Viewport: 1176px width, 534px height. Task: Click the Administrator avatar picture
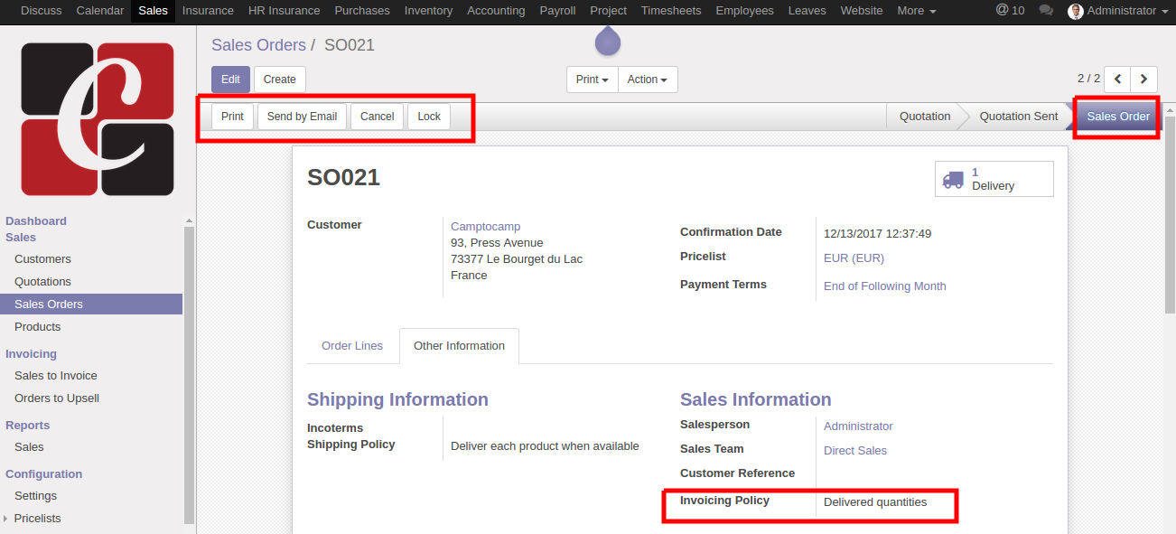(1075, 11)
